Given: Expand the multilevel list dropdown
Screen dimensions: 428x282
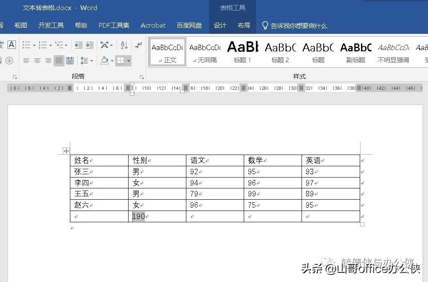Looking at the screenshot, I should point(66,45).
